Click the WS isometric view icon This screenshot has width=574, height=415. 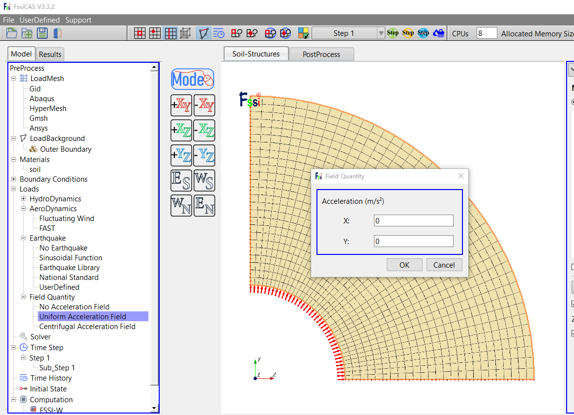coord(204,180)
